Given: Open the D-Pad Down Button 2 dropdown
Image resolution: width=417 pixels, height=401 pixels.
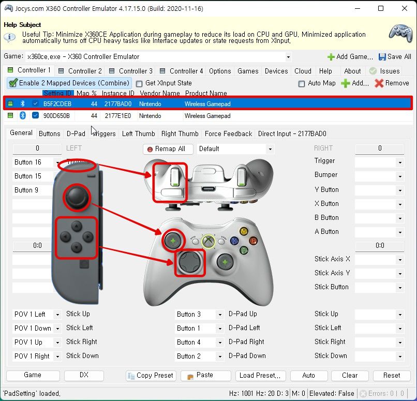Looking at the screenshot, I should [x=220, y=357].
